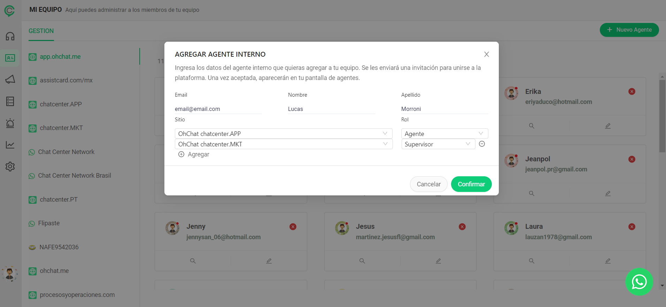Screen dimensions: 666x307
Task: Click the plus icon next to Agregar
Action: click(x=181, y=154)
